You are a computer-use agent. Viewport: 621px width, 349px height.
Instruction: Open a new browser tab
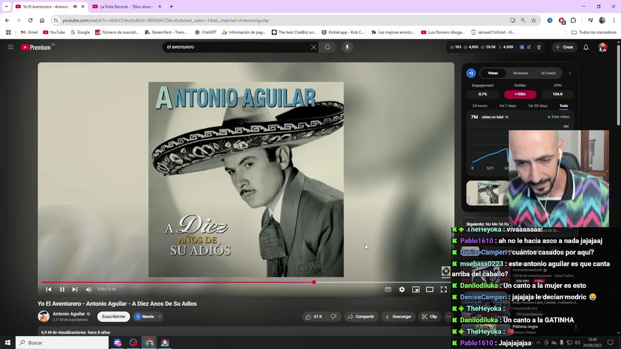pyautogui.click(x=171, y=7)
